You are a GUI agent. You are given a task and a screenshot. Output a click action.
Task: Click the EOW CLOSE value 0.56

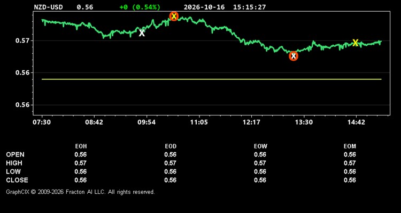(260, 180)
